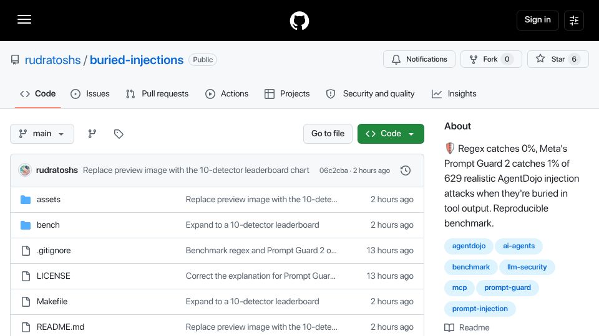Expand the main branch dropdown
The width and height of the screenshot is (599, 336).
click(x=42, y=134)
